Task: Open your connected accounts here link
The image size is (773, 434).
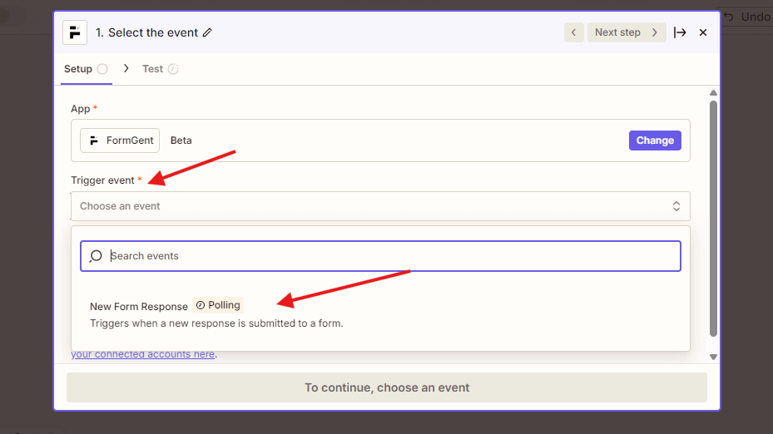Action: point(142,354)
